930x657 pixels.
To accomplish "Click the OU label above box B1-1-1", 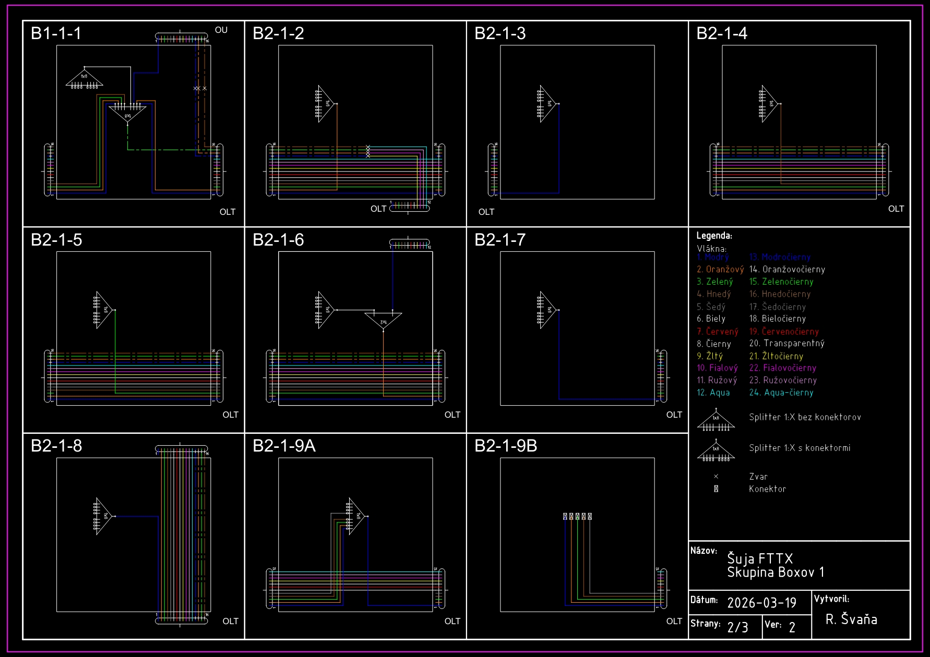I will coord(221,30).
